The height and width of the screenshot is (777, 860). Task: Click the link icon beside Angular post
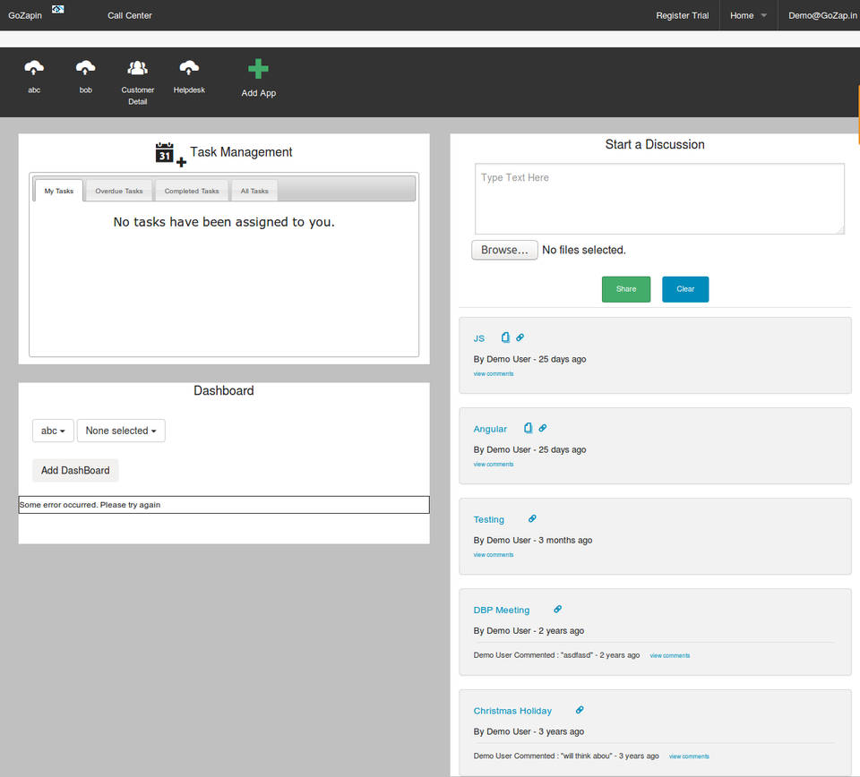pyautogui.click(x=542, y=428)
